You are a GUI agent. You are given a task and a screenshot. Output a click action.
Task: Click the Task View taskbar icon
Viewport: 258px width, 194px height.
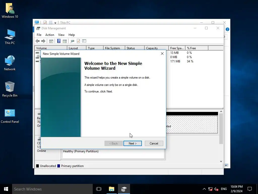[99, 189]
